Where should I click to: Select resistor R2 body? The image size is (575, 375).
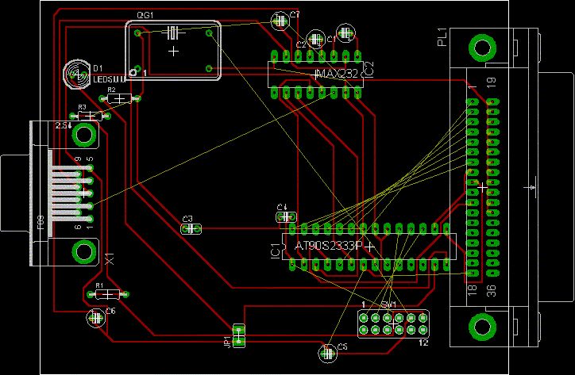(120, 98)
